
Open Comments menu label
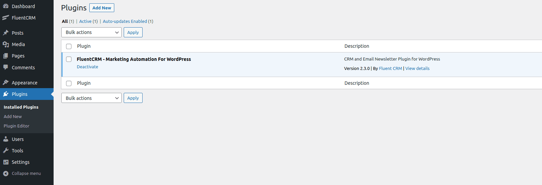[x=23, y=68]
